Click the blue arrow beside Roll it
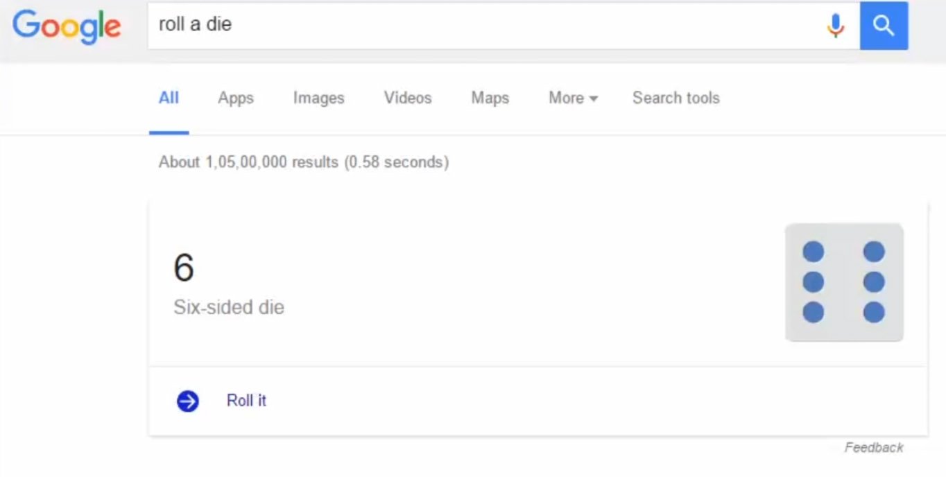This screenshot has width=946, height=477. tap(187, 401)
